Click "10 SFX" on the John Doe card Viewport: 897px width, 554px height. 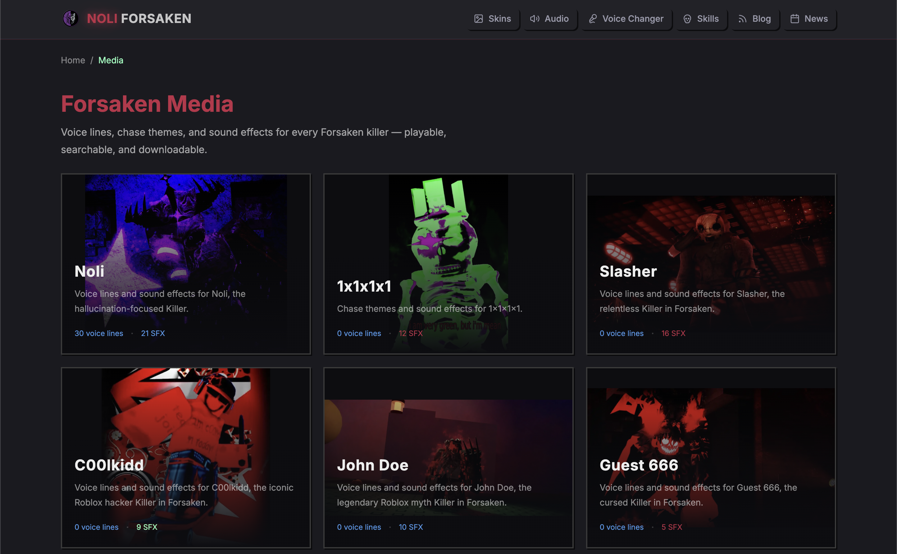411,527
